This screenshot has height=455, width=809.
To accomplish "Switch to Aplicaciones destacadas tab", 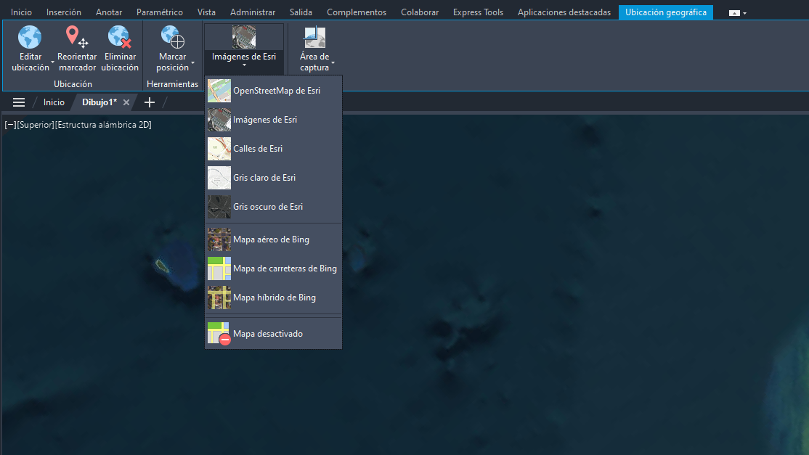I will pyautogui.click(x=564, y=12).
